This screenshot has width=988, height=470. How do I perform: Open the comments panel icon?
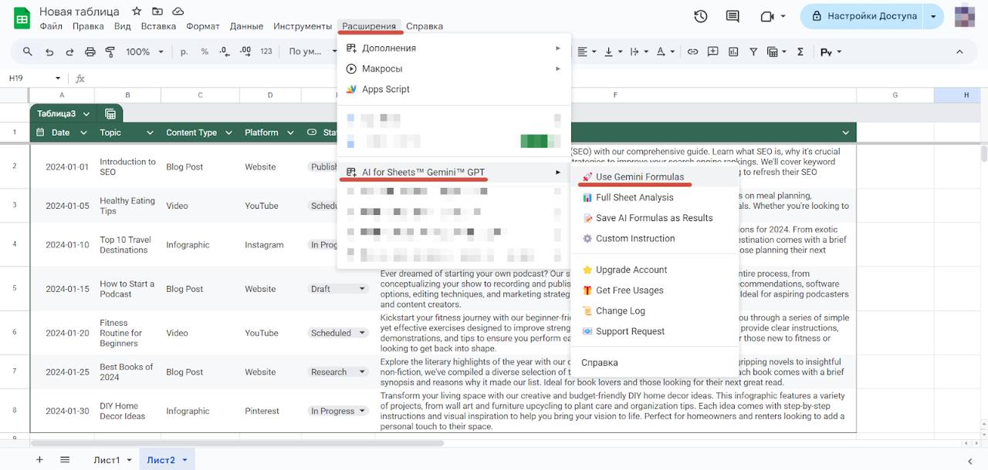click(733, 16)
